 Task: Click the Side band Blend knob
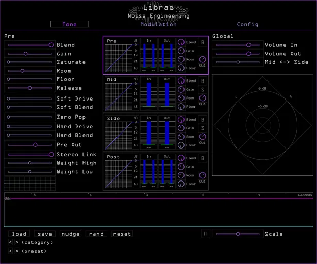coord(181,119)
